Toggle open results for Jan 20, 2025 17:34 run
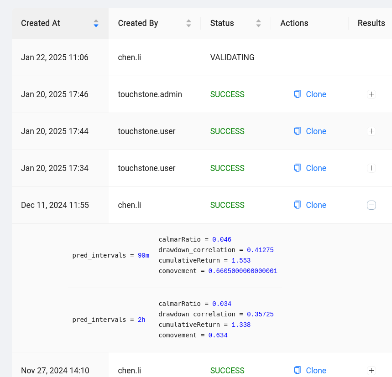 pos(371,168)
